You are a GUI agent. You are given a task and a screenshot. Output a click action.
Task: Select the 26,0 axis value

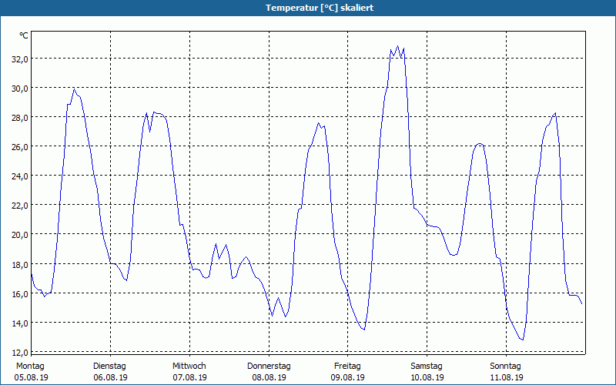(x=20, y=147)
